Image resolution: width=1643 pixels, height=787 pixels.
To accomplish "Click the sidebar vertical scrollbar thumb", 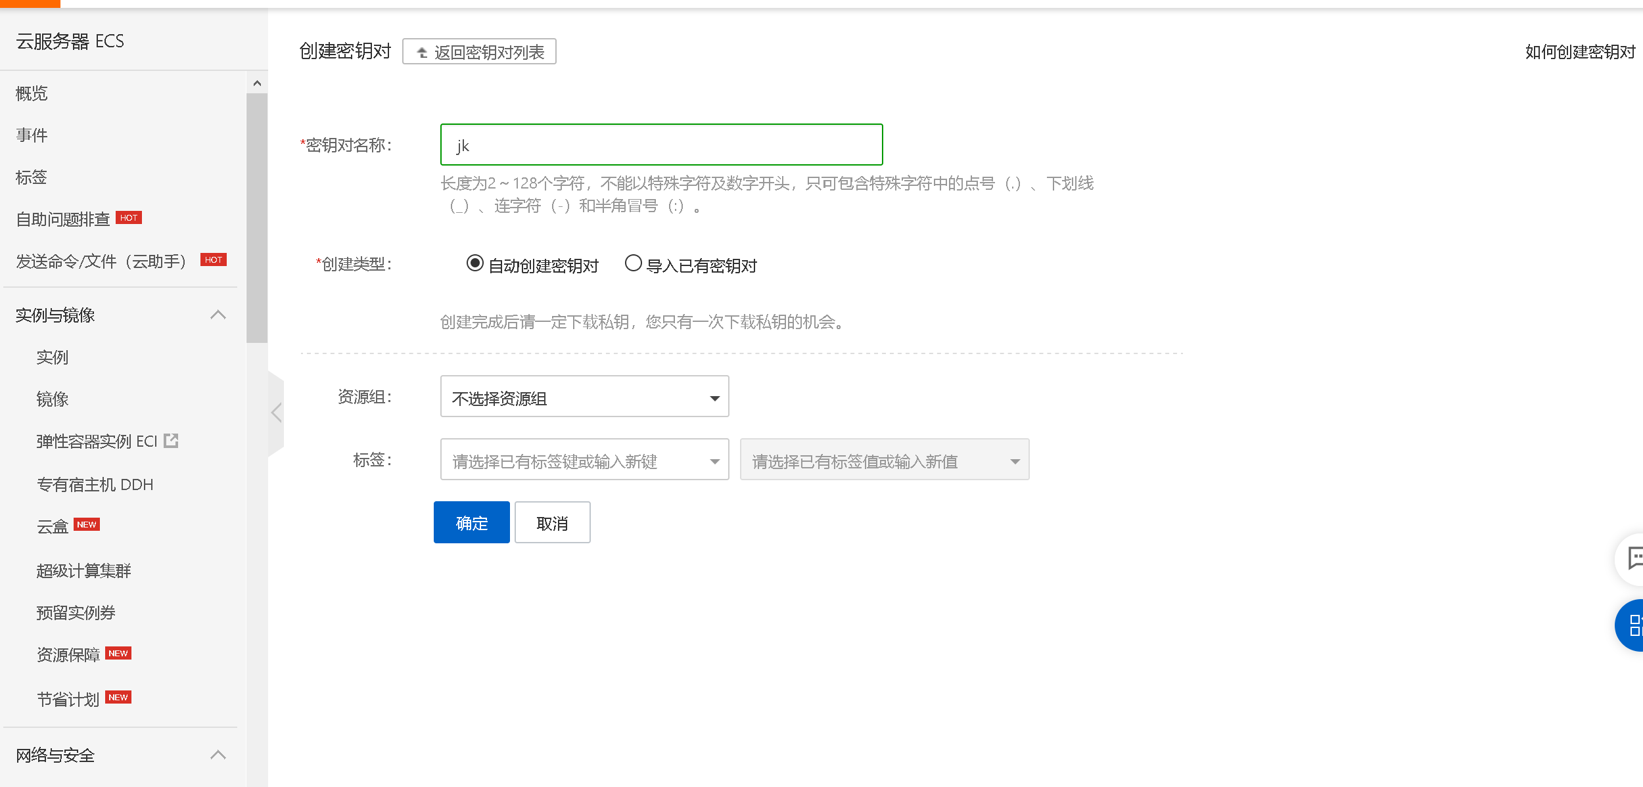I will point(257,218).
